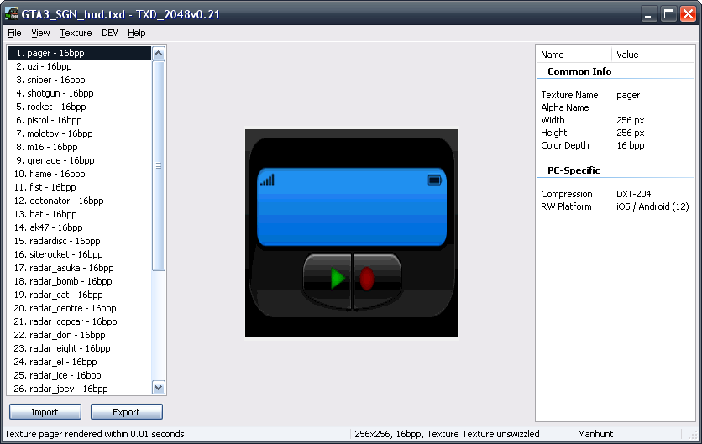Click the Value column header
The height and width of the screenshot is (444, 702).
click(653, 55)
